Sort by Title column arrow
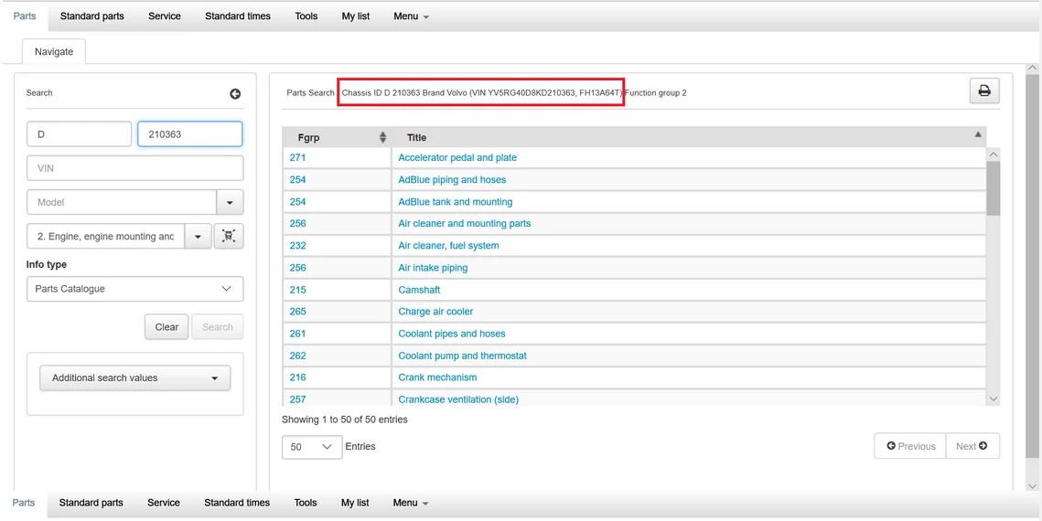1042x521 pixels. [980, 134]
